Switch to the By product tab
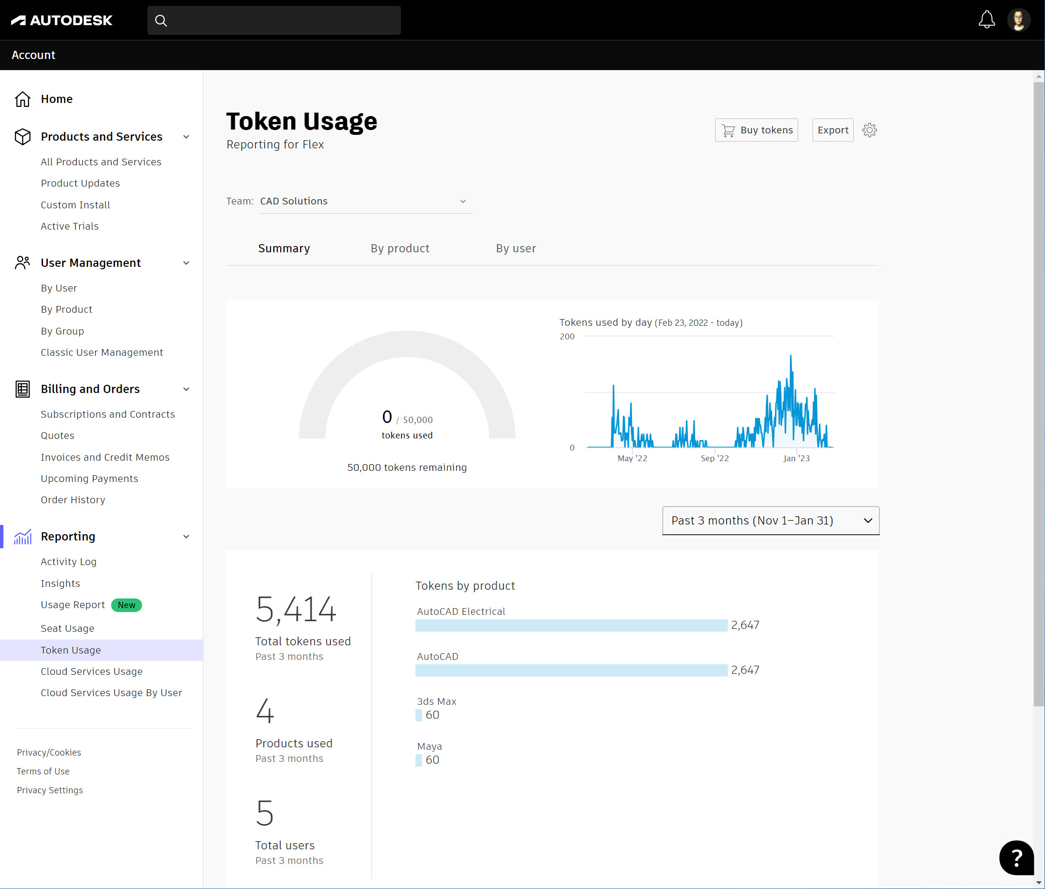Screen dimensions: 1045x889 tap(400, 248)
